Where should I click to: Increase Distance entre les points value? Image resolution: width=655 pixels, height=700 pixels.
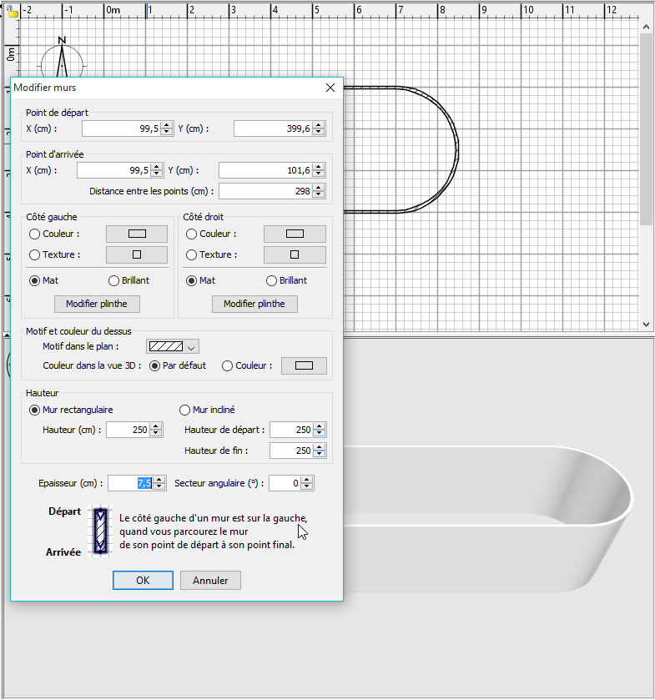[319, 188]
